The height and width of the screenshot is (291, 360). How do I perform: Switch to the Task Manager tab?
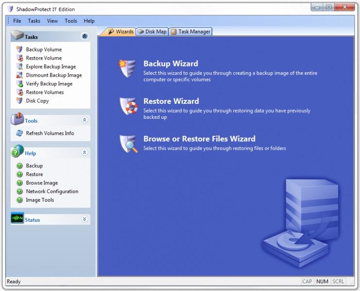[x=190, y=32]
